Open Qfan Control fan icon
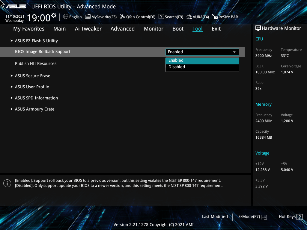The height and width of the screenshot is (230, 307). (123, 17)
